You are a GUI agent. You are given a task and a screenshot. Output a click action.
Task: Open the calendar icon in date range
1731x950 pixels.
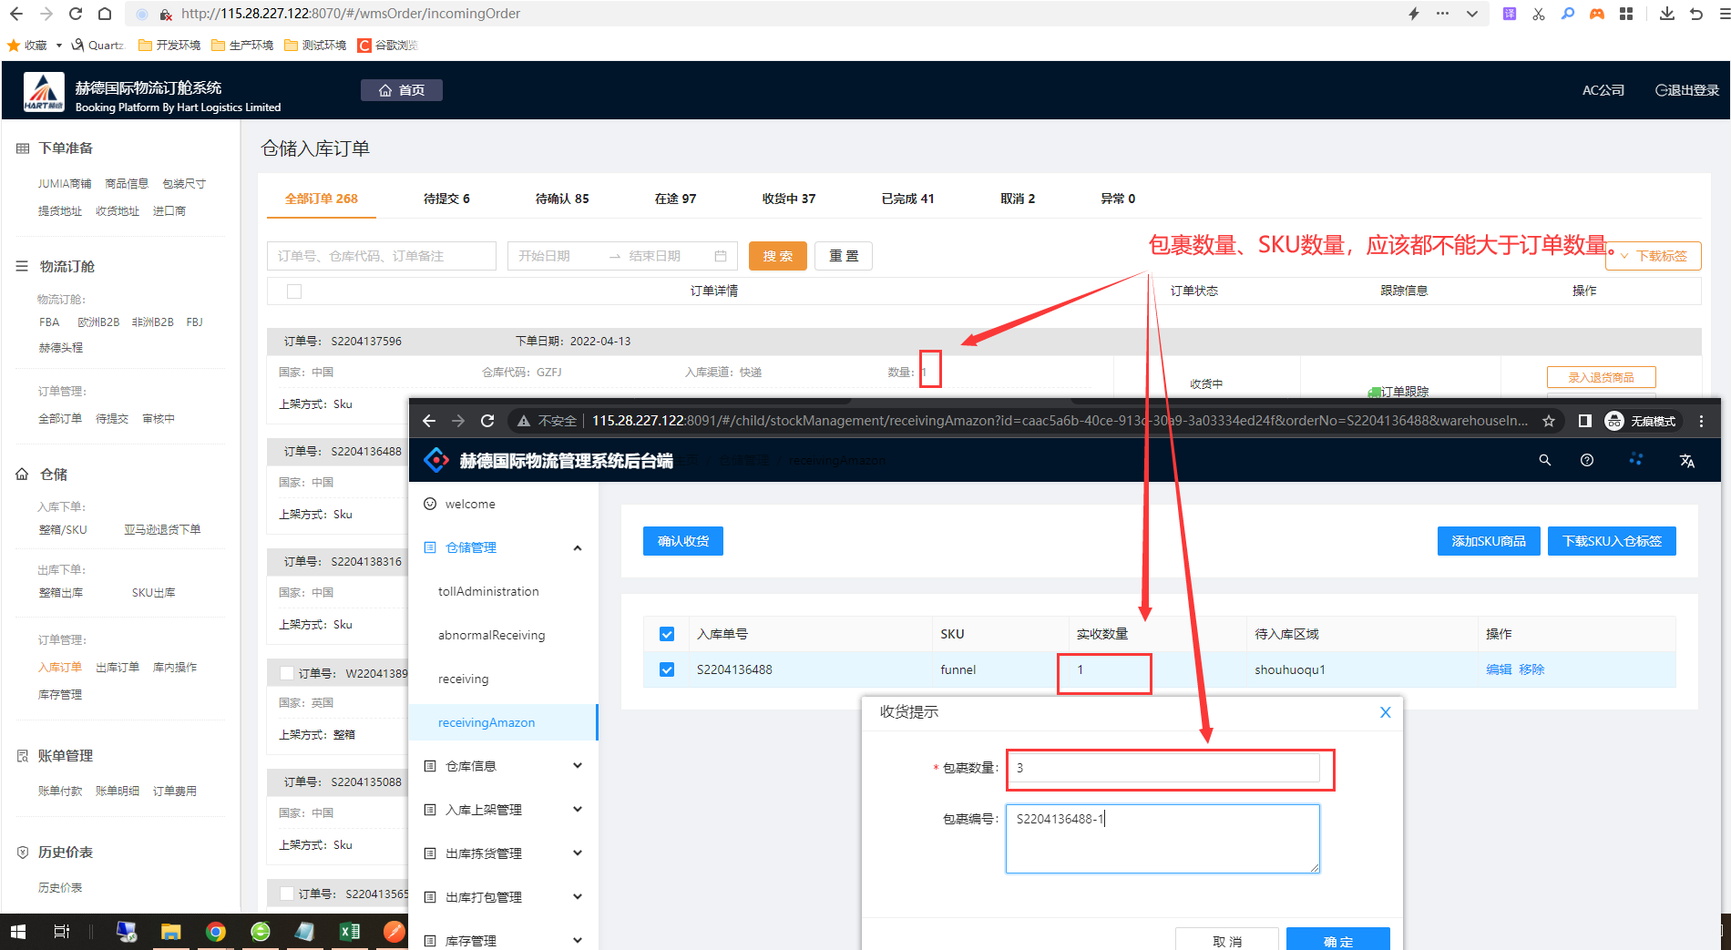tap(720, 256)
